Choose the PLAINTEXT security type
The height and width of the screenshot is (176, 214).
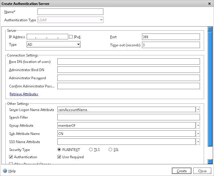tap(59, 150)
